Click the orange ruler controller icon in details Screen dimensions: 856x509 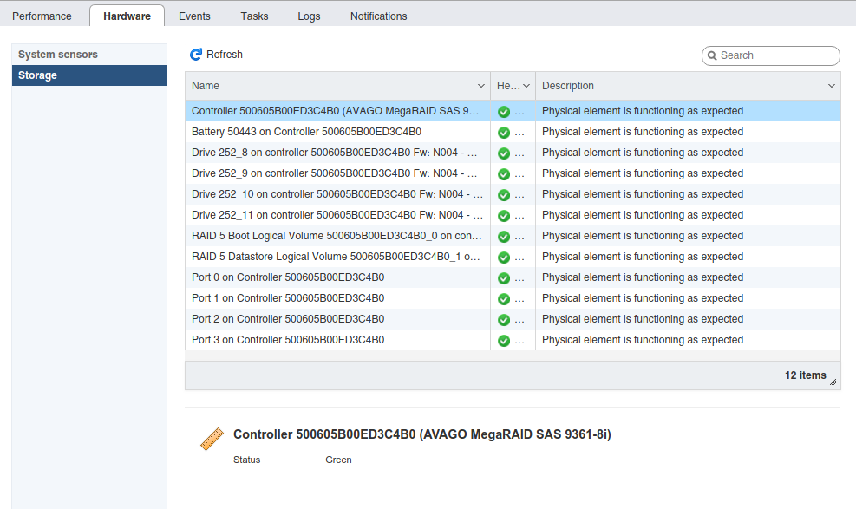212,439
